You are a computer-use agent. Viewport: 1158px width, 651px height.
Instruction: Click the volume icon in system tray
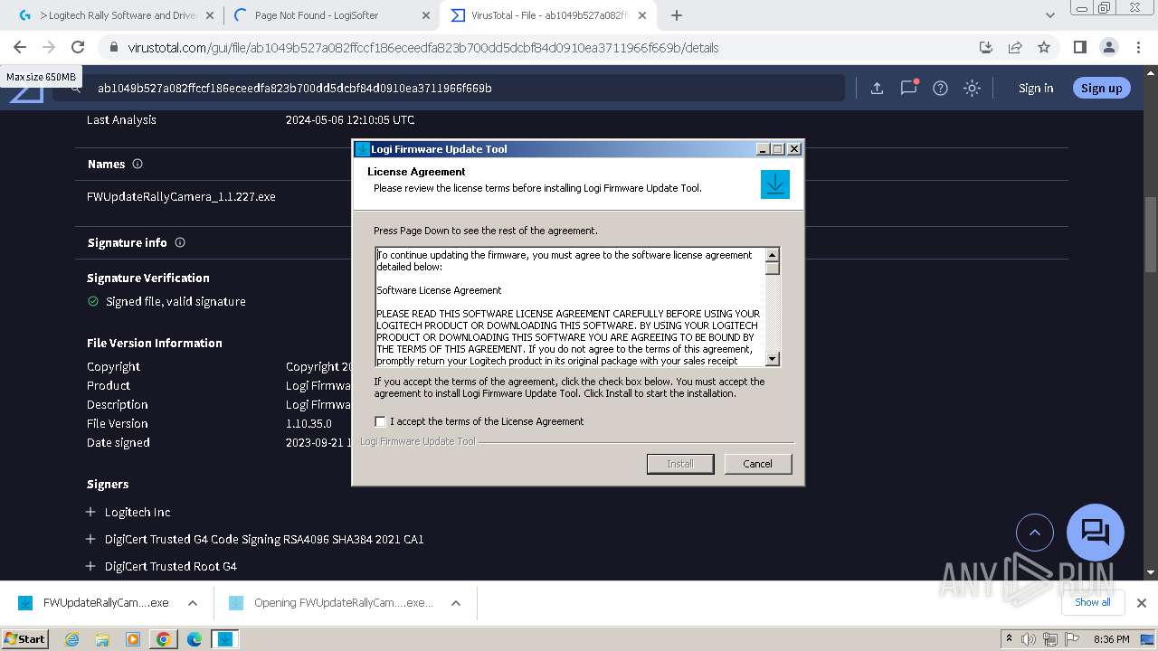1028,639
